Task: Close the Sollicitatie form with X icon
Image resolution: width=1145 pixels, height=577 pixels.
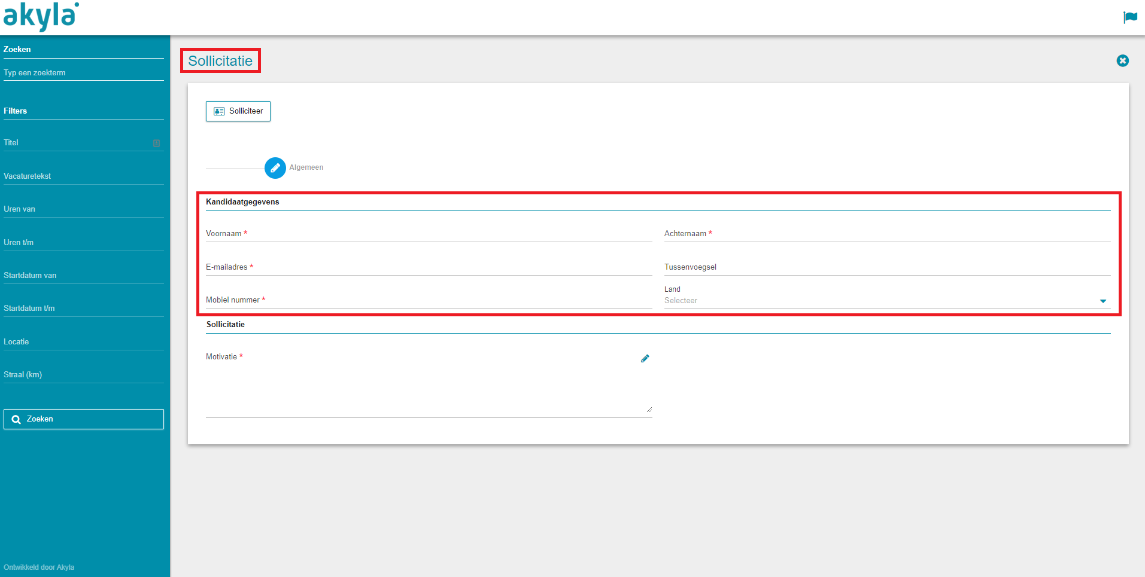Action: (x=1123, y=61)
